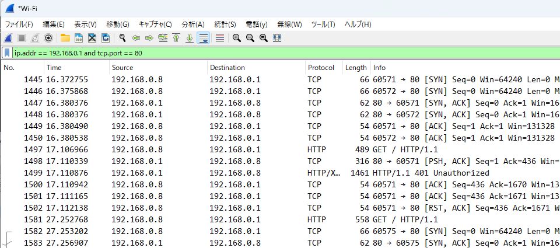The height and width of the screenshot is (248, 560).
Task: Toggle auto-scroll during live capture
Action: (x=203, y=38)
